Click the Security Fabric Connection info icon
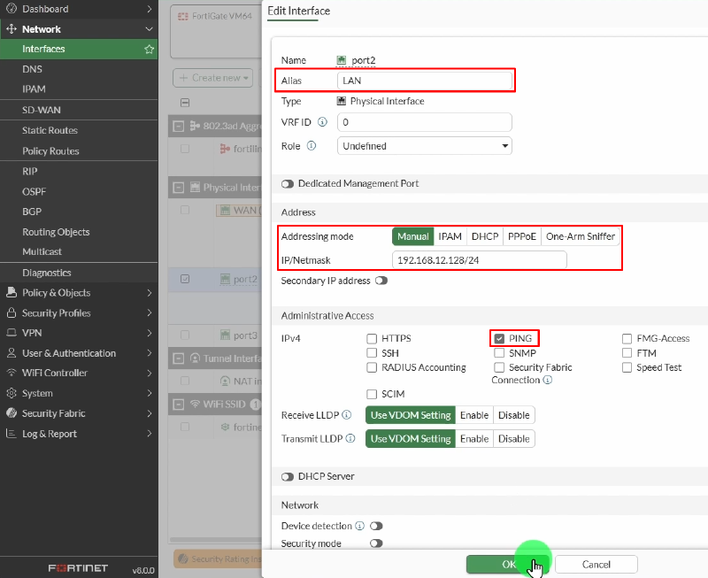 click(547, 380)
